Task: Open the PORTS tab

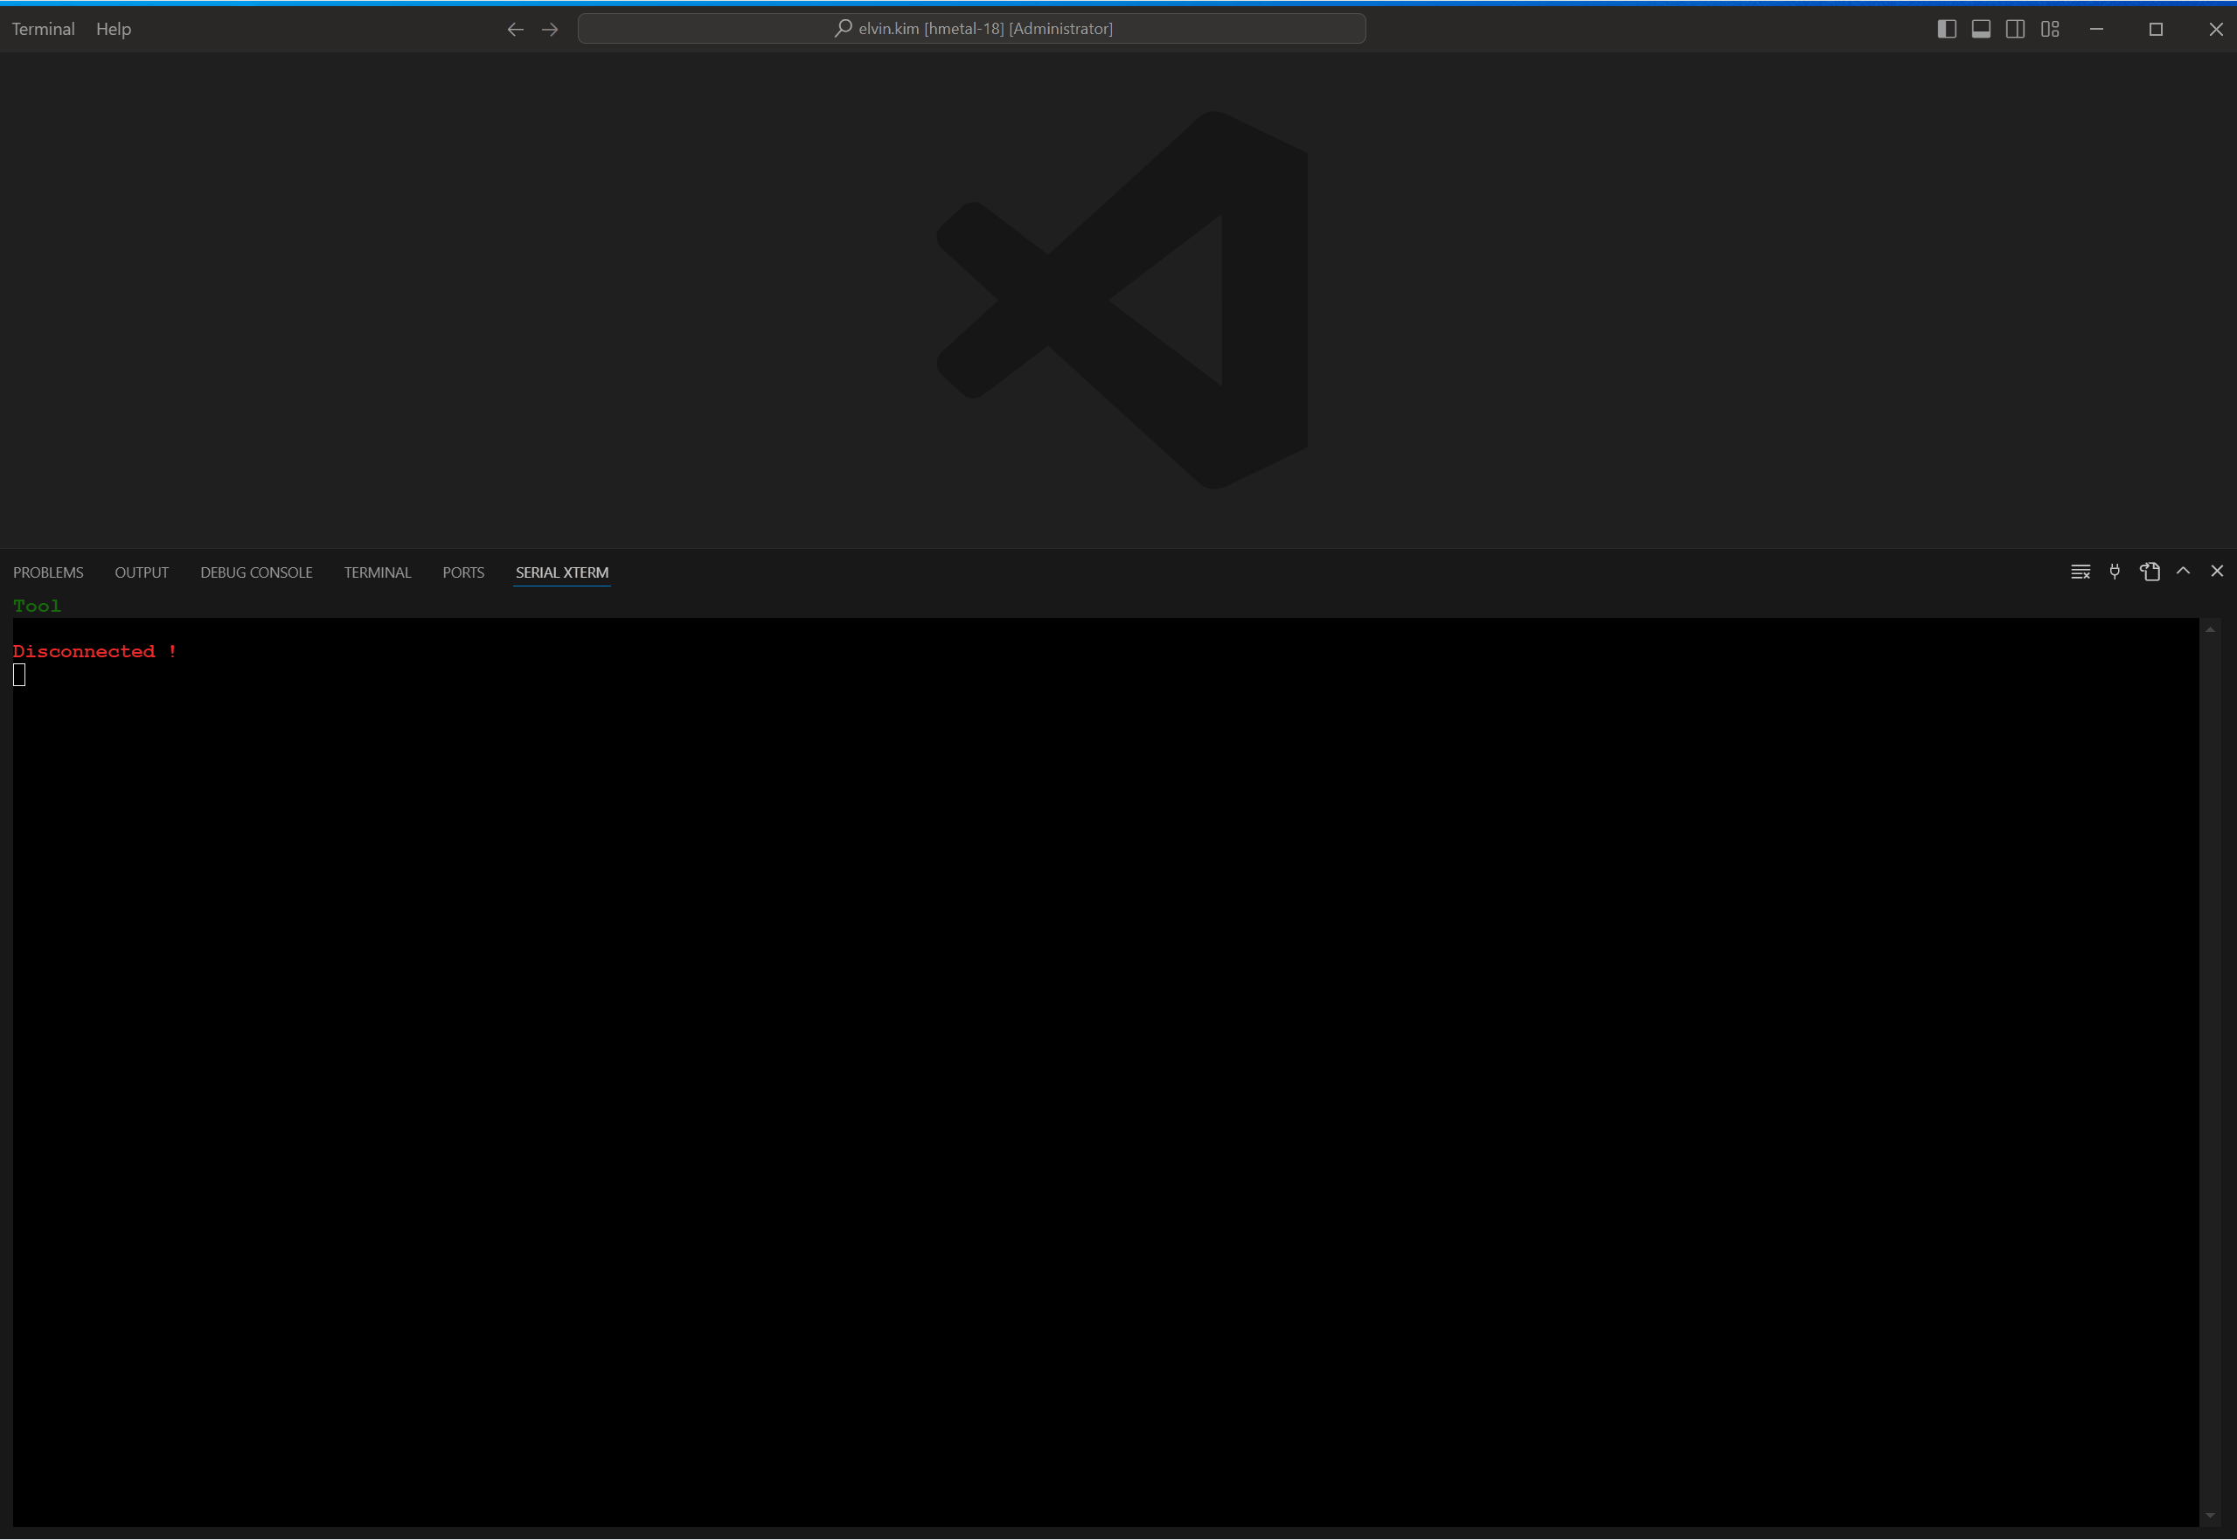Action: click(x=463, y=573)
